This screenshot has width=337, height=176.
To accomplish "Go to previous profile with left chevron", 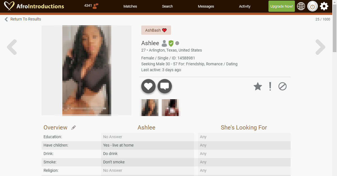I will 12,47.
